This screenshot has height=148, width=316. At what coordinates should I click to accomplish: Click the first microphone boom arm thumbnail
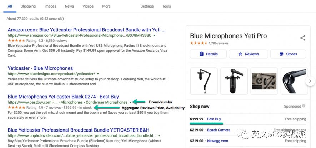[204, 81]
